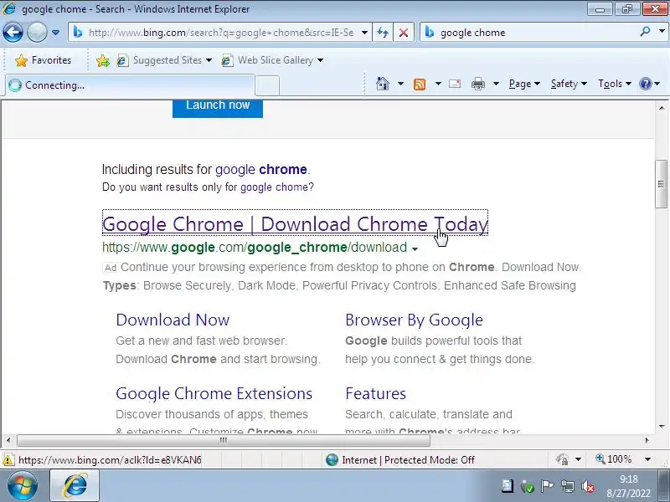This screenshot has height=502, width=670.
Task: Click the Compatibility/Refresh arrows icon
Action: coord(383,33)
